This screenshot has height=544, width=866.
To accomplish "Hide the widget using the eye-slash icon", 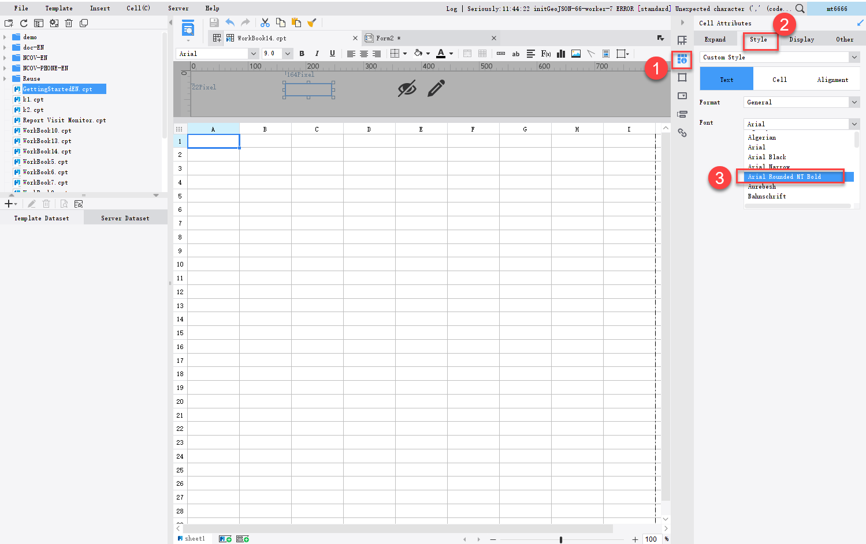I will pyautogui.click(x=407, y=88).
